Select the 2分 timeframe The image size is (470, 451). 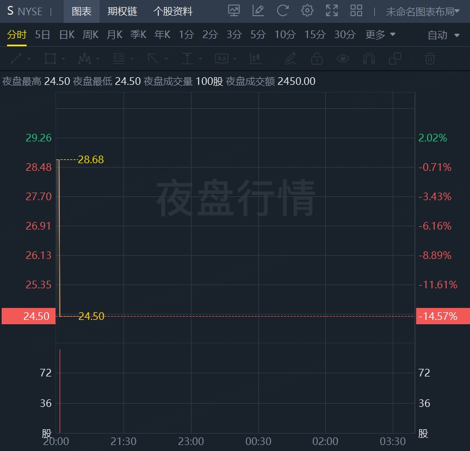tap(210, 35)
